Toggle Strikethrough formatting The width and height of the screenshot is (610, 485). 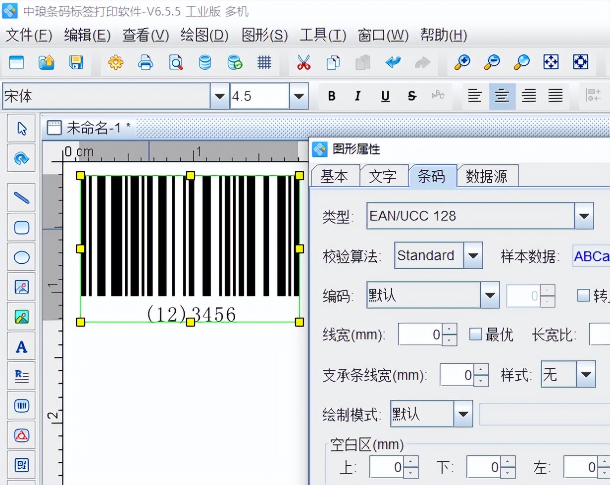412,97
